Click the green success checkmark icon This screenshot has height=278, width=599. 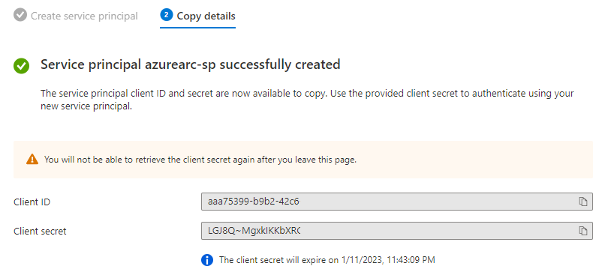click(21, 66)
